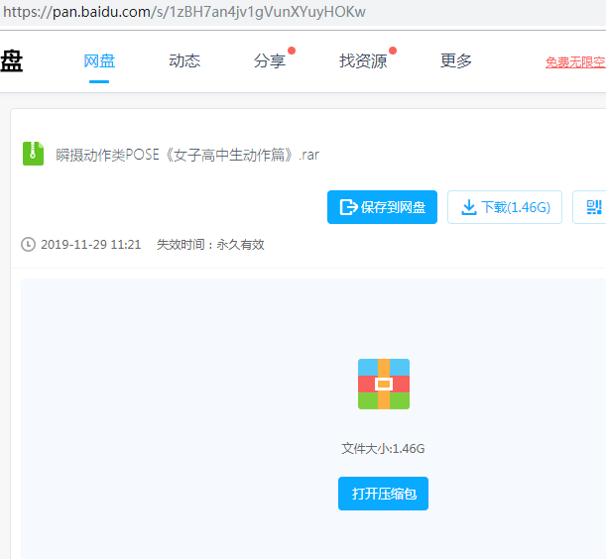Click the clock icon beside the date

[28, 244]
